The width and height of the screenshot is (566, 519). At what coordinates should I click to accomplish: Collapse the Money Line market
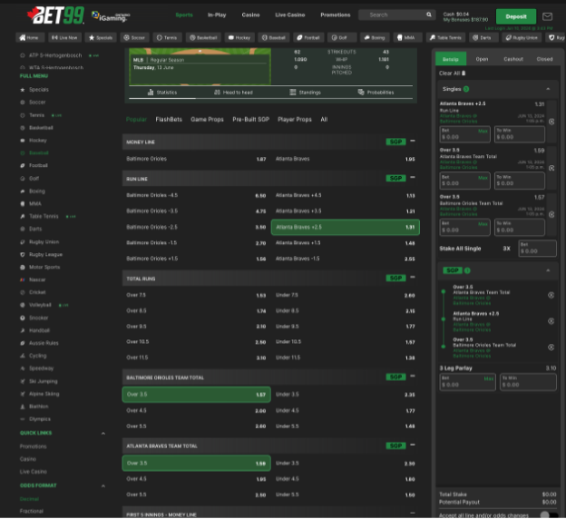(x=413, y=142)
